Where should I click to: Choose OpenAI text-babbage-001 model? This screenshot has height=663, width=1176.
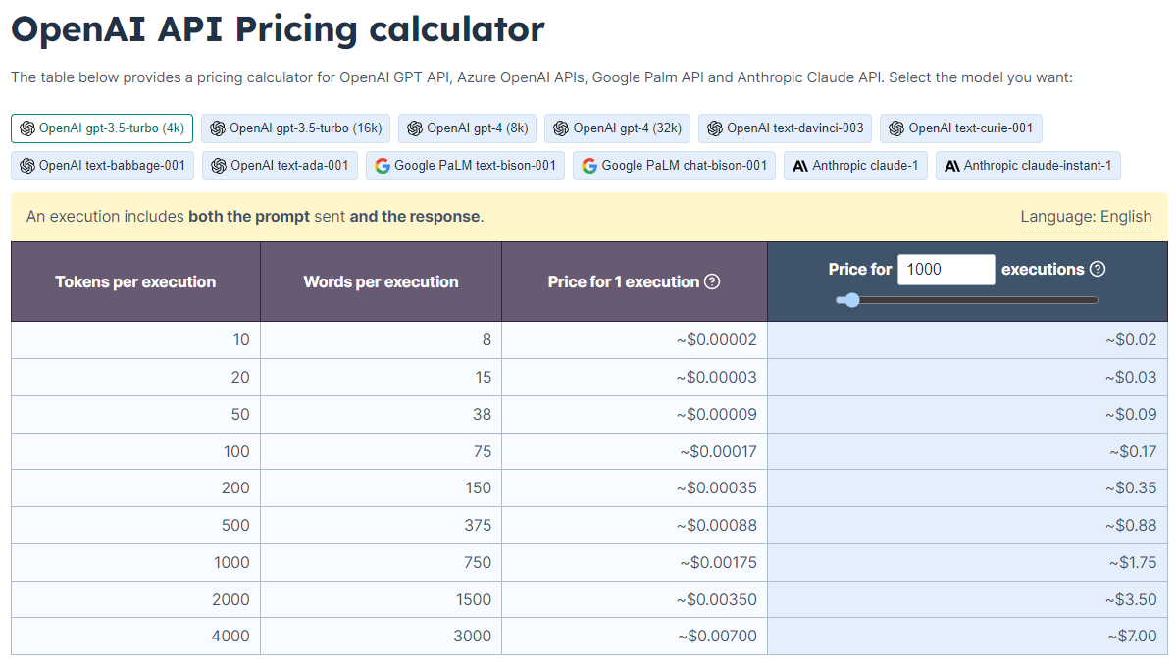[103, 166]
